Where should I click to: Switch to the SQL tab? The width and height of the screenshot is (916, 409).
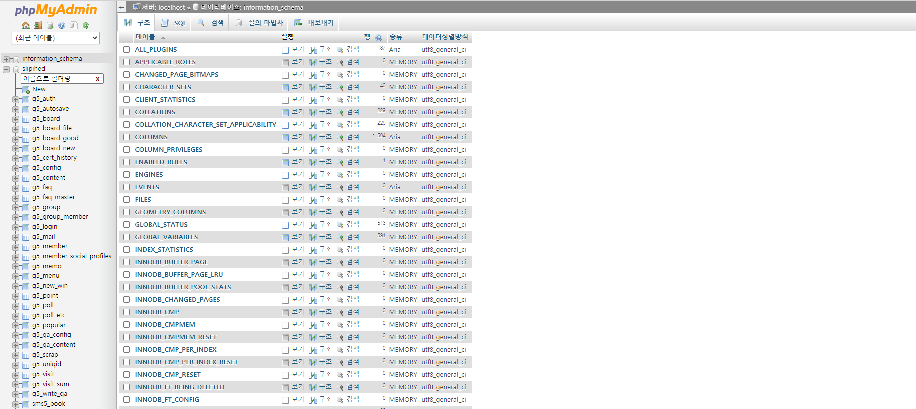point(174,23)
